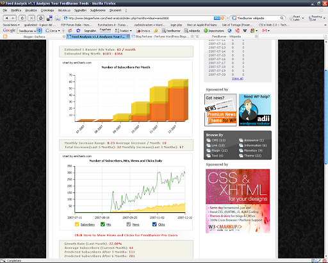Go back with the back arrow button
328x263 pixels.
click(6, 18)
